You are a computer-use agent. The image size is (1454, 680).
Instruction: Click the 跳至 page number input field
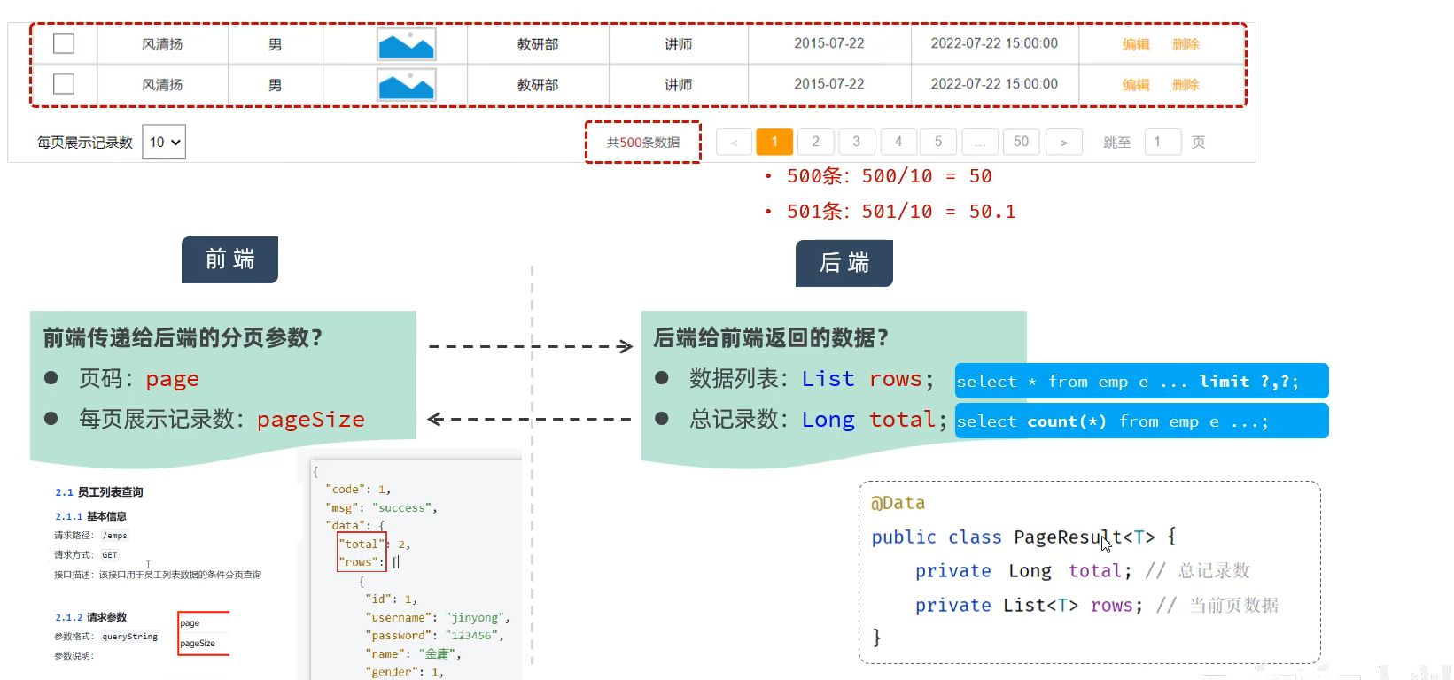point(1162,143)
